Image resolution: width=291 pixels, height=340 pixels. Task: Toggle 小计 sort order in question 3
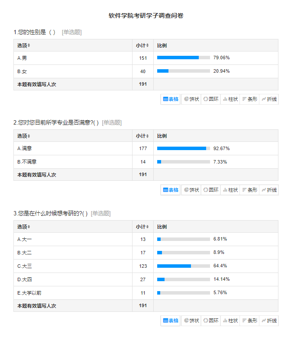point(147,227)
